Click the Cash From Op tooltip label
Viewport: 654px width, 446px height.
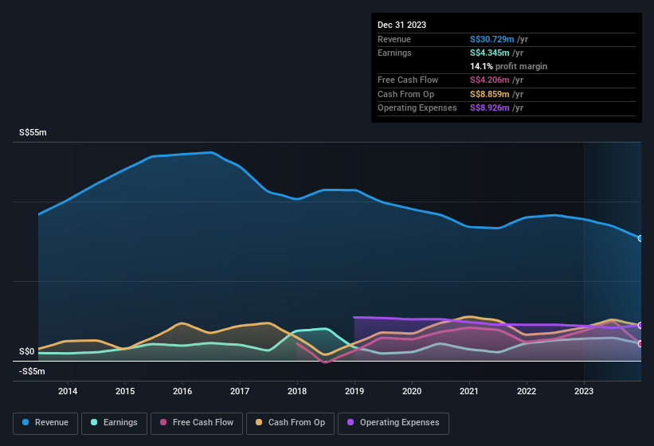405,94
